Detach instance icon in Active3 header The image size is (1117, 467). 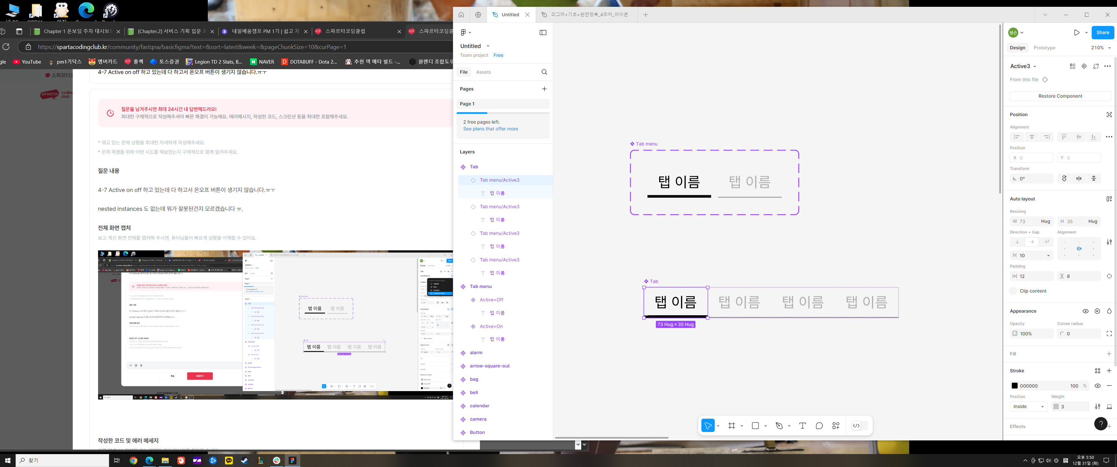point(1096,66)
